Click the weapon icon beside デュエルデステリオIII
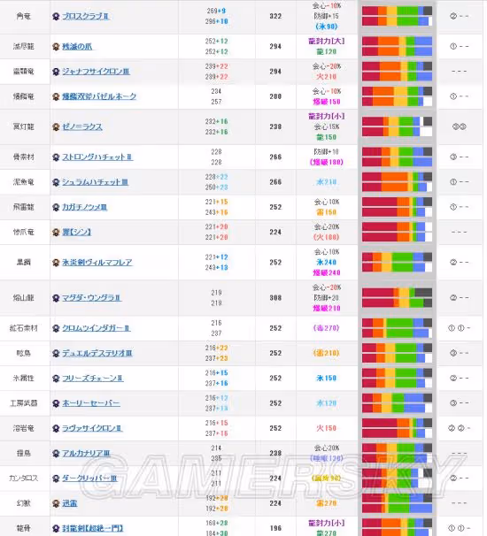 56,353
